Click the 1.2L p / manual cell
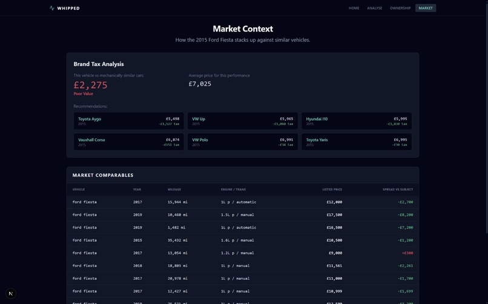The image size is (488, 304). pos(237,253)
